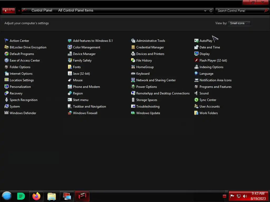
Task: Open the Windows Firewall icon
Action: point(70,113)
